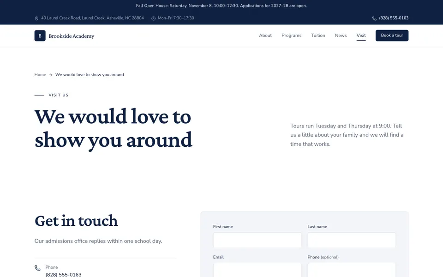The image size is (443, 277).
Task: Select the Visit nav item
Action: point(361,36)
